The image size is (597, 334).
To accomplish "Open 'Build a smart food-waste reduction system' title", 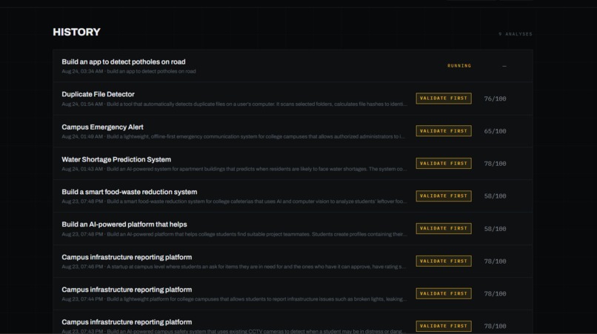I will (x=130, y=192).
